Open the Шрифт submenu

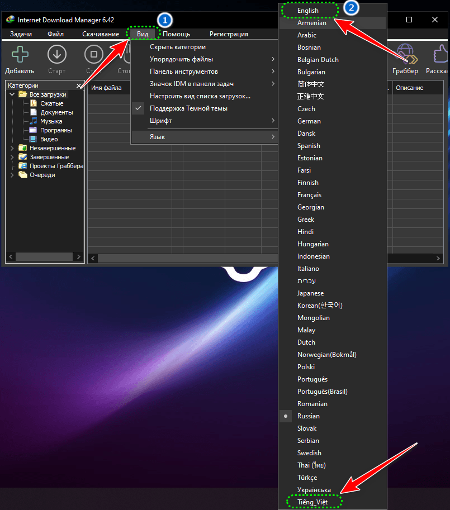click(x=205, y=121)
